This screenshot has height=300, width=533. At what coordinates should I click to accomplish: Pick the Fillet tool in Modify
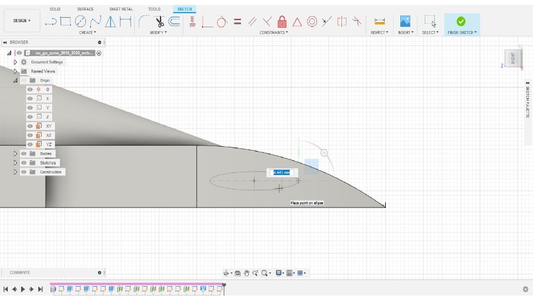143,22
